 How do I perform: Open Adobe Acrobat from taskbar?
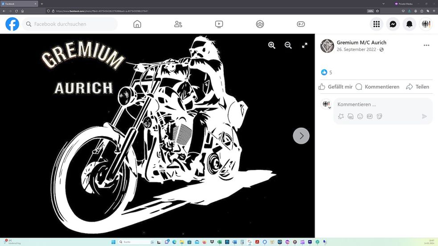click(x=257, y=242)
